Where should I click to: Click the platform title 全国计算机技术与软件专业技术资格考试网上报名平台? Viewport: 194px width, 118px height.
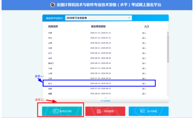tap(109, 5)
